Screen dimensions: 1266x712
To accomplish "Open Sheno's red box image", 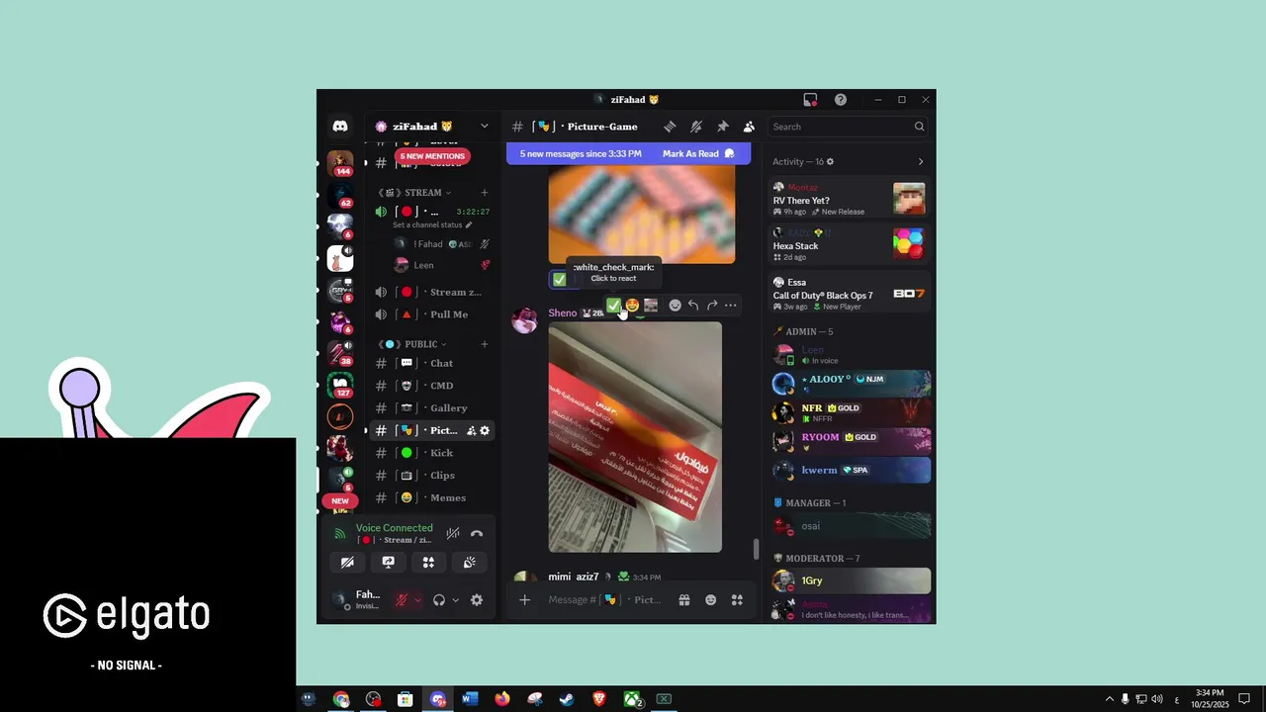I will [x=635, y=437].
